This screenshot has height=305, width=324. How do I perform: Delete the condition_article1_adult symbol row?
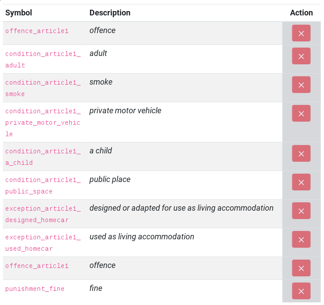301,56
